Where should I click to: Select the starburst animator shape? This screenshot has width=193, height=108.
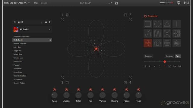point(177,43)
